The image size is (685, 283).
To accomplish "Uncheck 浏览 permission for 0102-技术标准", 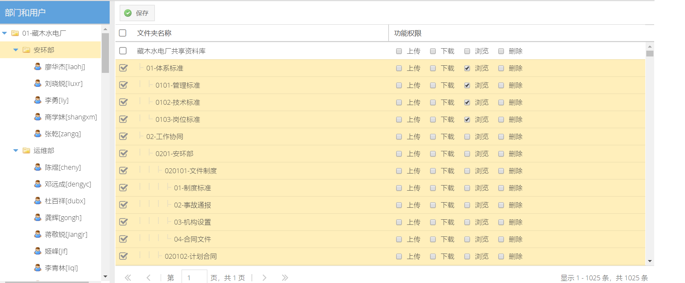I will click(x=467, y=102).
